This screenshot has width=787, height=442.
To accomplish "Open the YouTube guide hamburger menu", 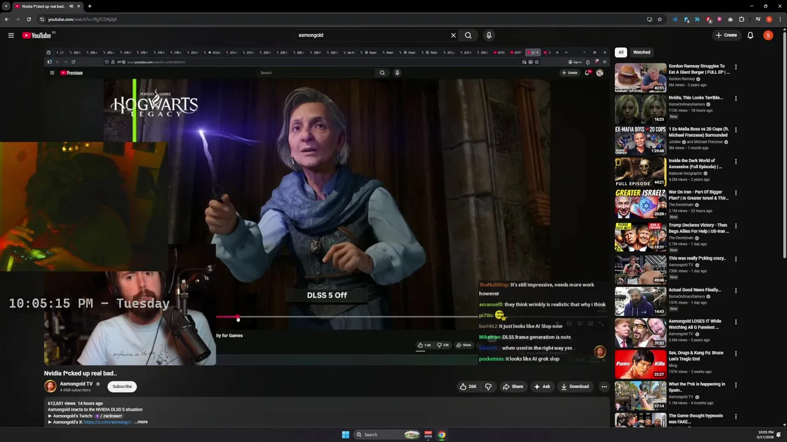I will 11,35.
